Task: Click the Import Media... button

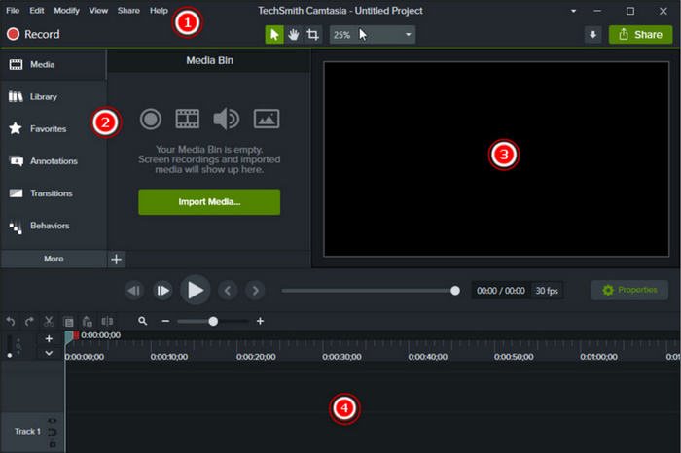Action: coord(209,202)
